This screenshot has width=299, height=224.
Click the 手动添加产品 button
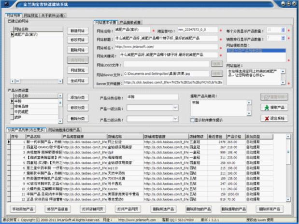point(23,209)
